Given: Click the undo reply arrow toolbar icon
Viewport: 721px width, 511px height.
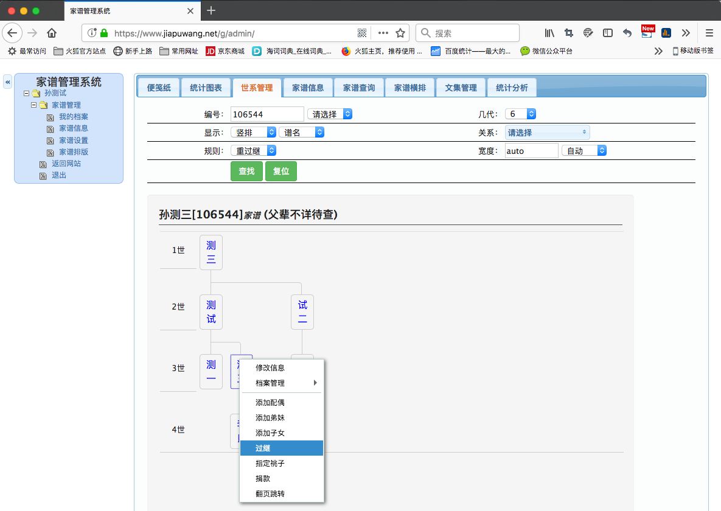Looking at the screenshot, I should tap(627, 33).
